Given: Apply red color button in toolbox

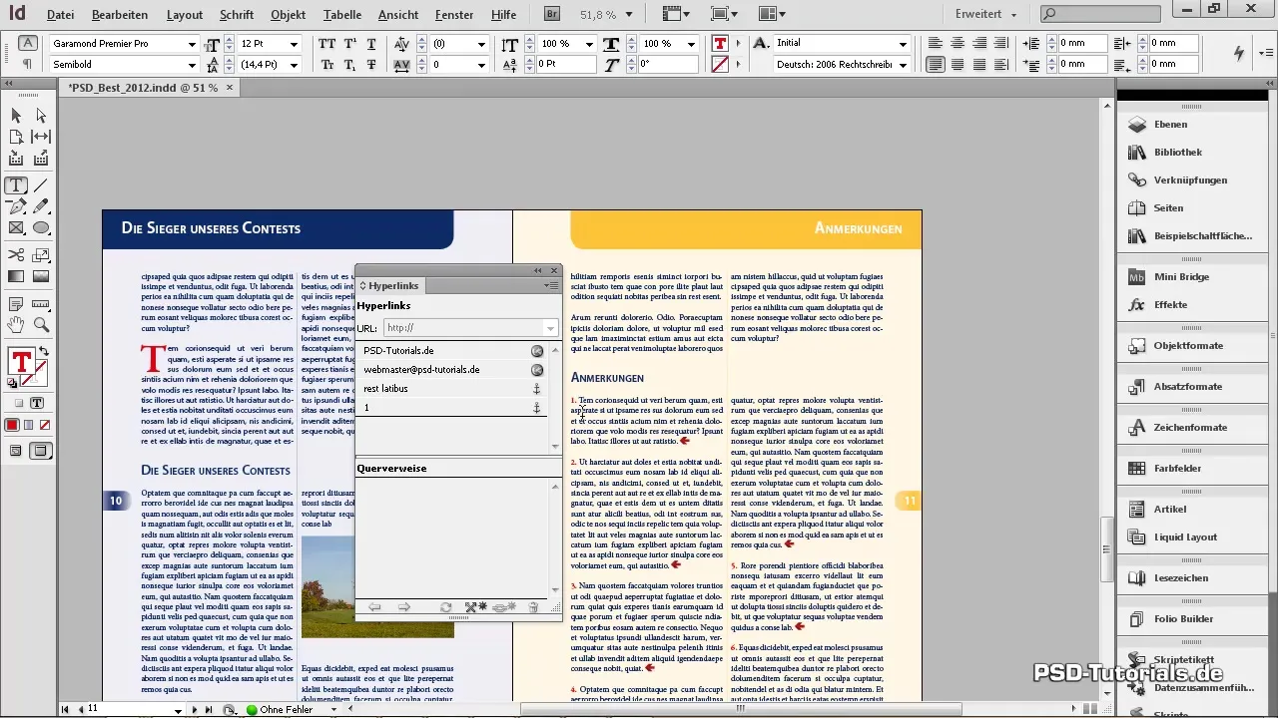Looking at the screenshot, I should coord(12,426).
